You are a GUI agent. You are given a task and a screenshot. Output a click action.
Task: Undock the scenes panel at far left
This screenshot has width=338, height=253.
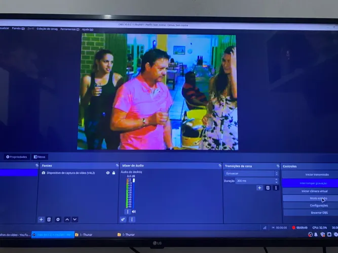click(x=37, y=165)
